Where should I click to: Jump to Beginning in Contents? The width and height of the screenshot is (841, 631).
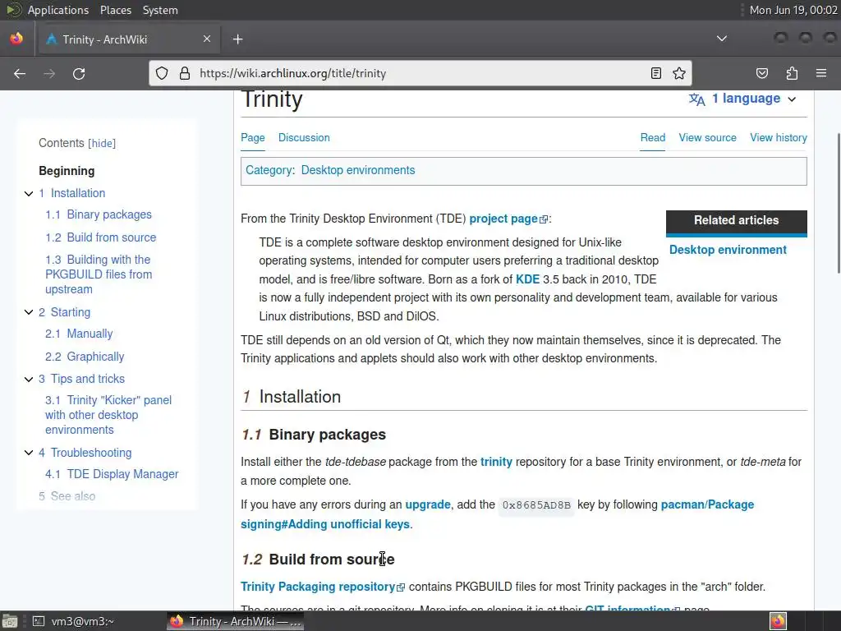point(67,171)
